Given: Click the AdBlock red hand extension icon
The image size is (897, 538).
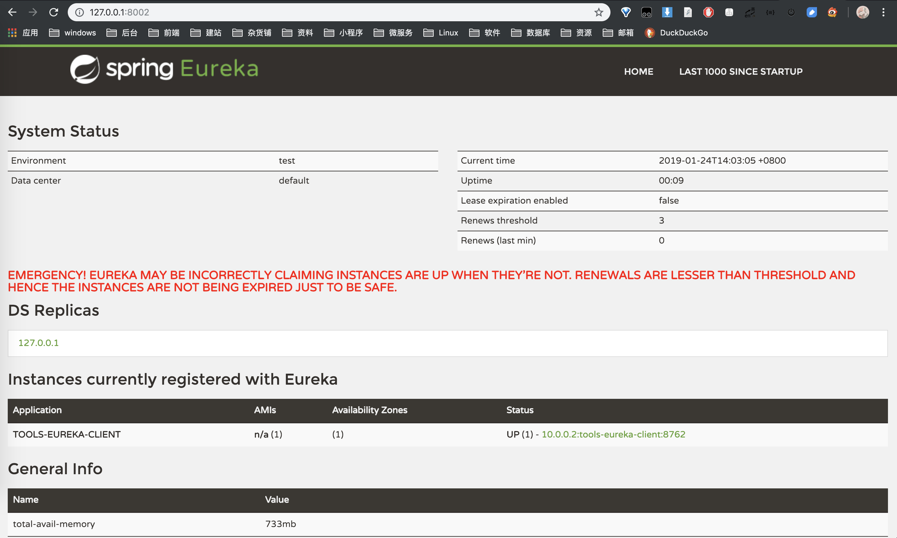Looking at the screenshot, I should pyautogui.click(x=708, y=12).
